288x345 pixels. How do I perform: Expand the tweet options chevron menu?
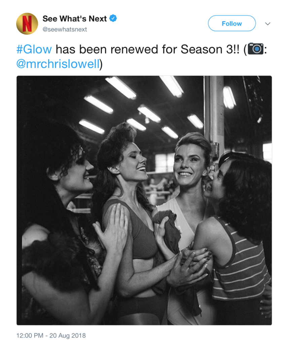267,24
